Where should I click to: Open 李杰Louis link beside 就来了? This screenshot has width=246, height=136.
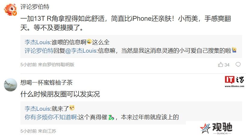tap(37, 109)
